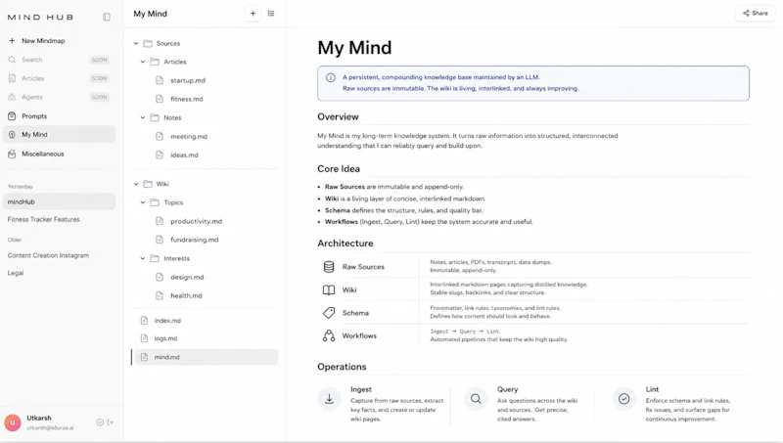Click the My Mind brain icon

pyautogui.click(x=12, y=134)
